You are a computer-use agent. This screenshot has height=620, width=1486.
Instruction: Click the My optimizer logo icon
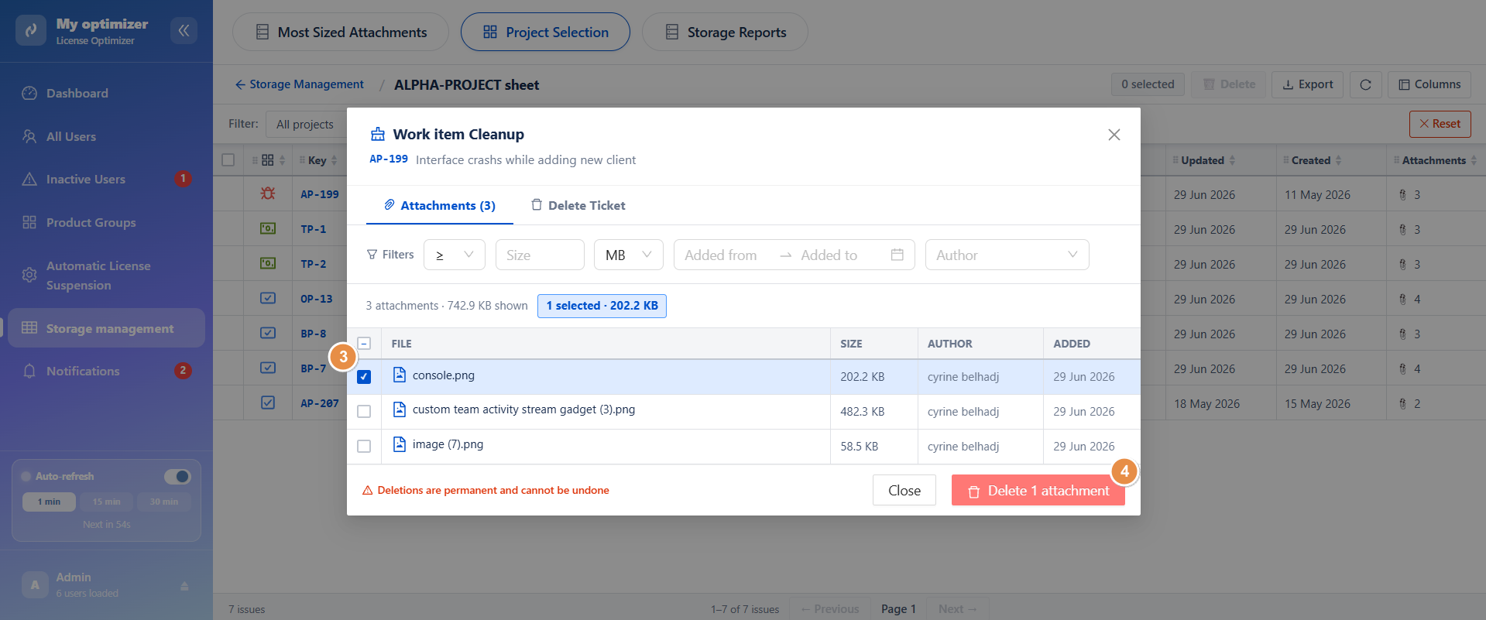[31, 30]
